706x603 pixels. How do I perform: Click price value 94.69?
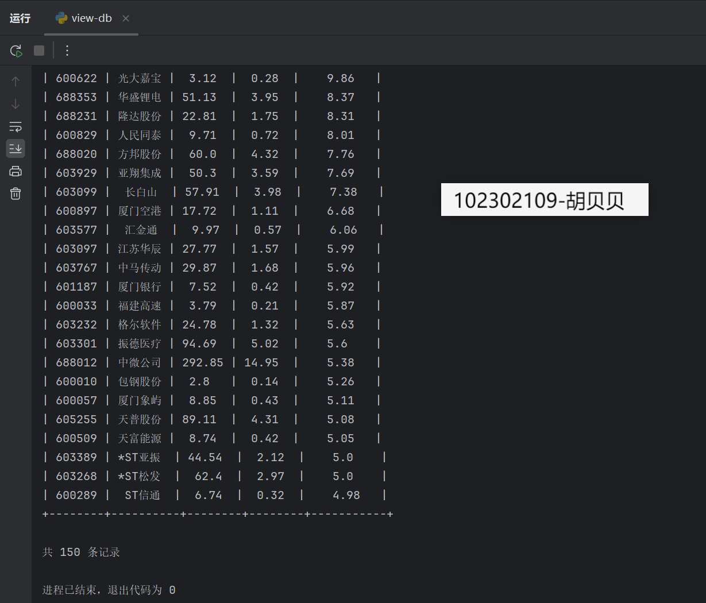[199, 343]
